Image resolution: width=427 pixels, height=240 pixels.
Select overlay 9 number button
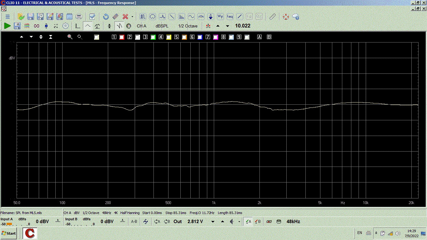tap(239, 37)
